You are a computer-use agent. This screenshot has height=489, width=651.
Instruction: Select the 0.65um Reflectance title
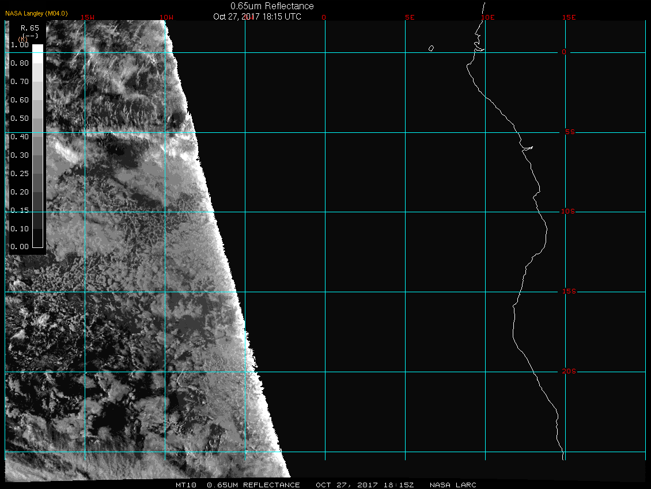coord(272,6)
